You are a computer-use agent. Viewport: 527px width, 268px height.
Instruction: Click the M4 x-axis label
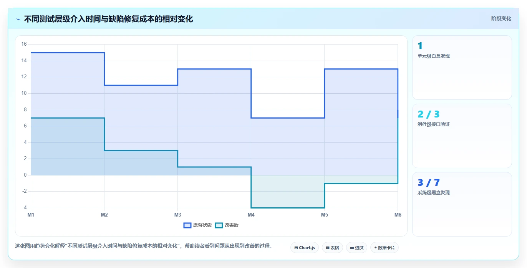(251, 215)
